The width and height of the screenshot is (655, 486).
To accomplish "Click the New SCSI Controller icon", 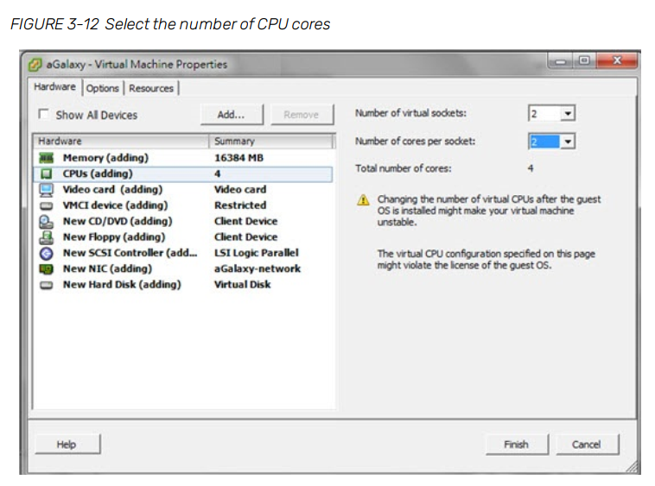I will [x=47, y=253].
